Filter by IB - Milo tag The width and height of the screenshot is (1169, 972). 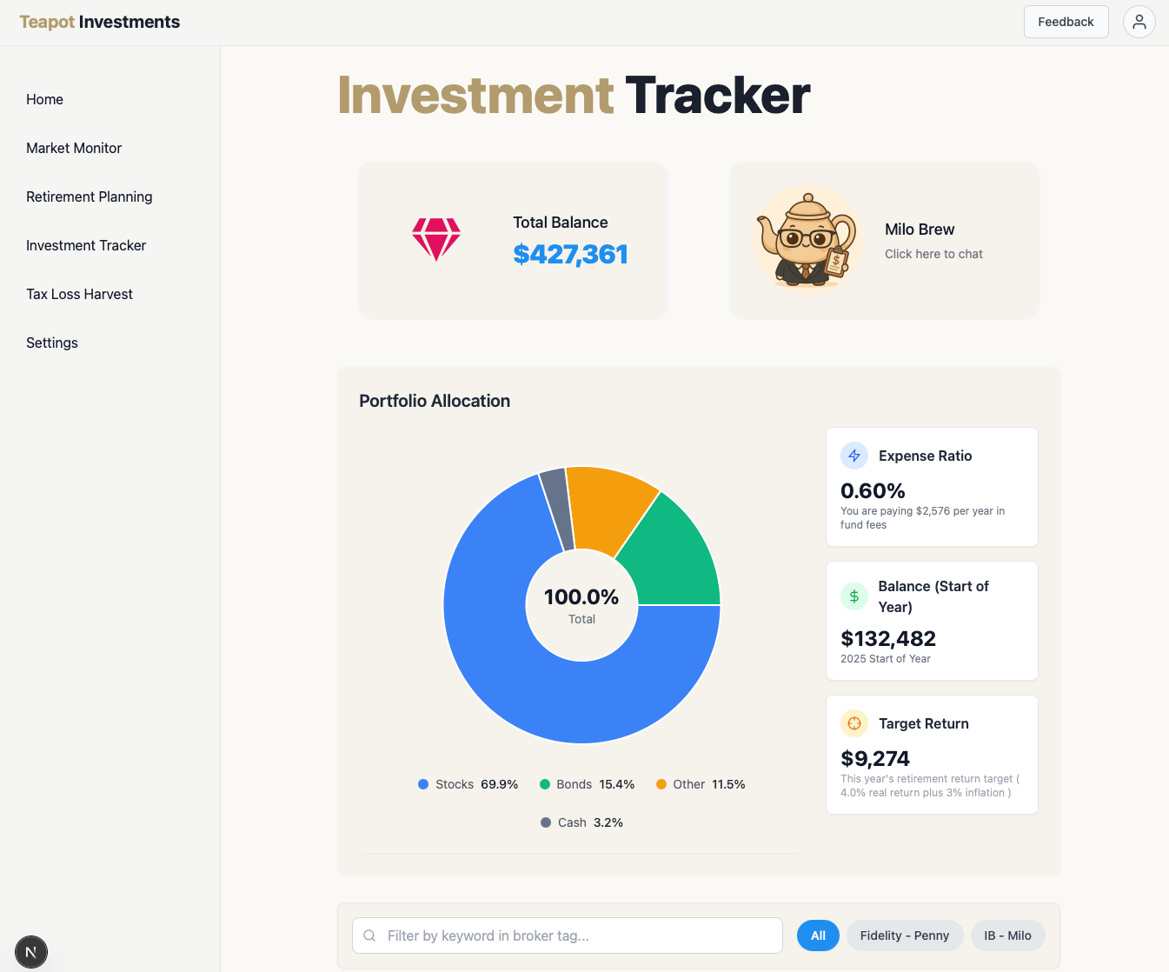click(x=1007, y=935)
